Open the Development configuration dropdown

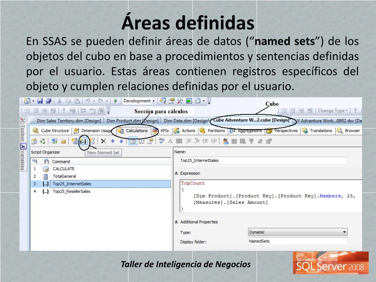click(139, 101)
